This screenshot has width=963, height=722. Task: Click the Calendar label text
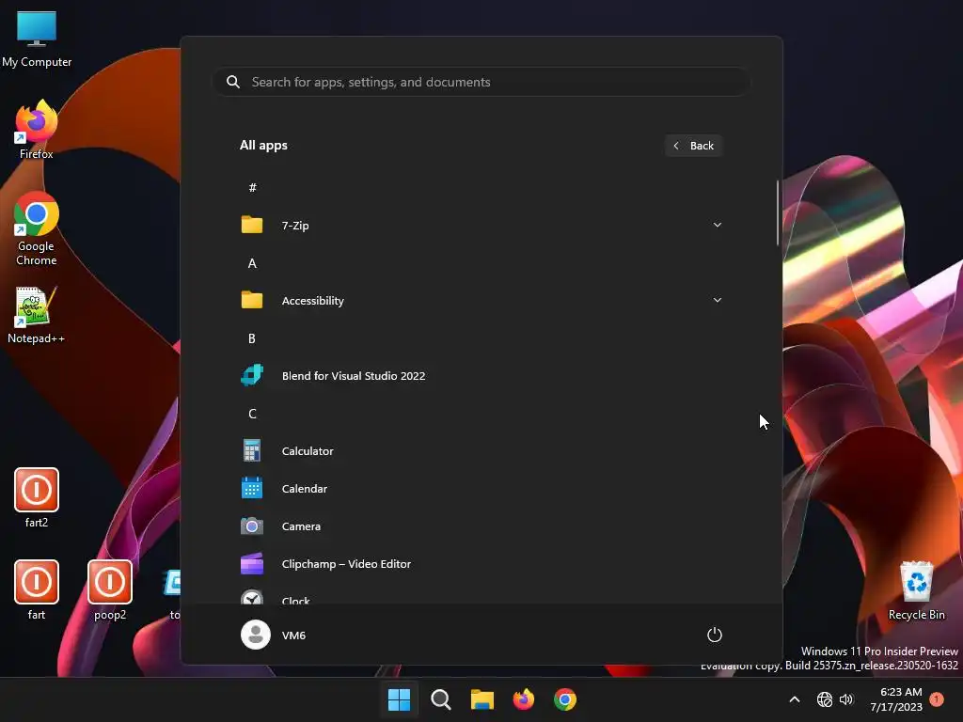tap(304, 488)
